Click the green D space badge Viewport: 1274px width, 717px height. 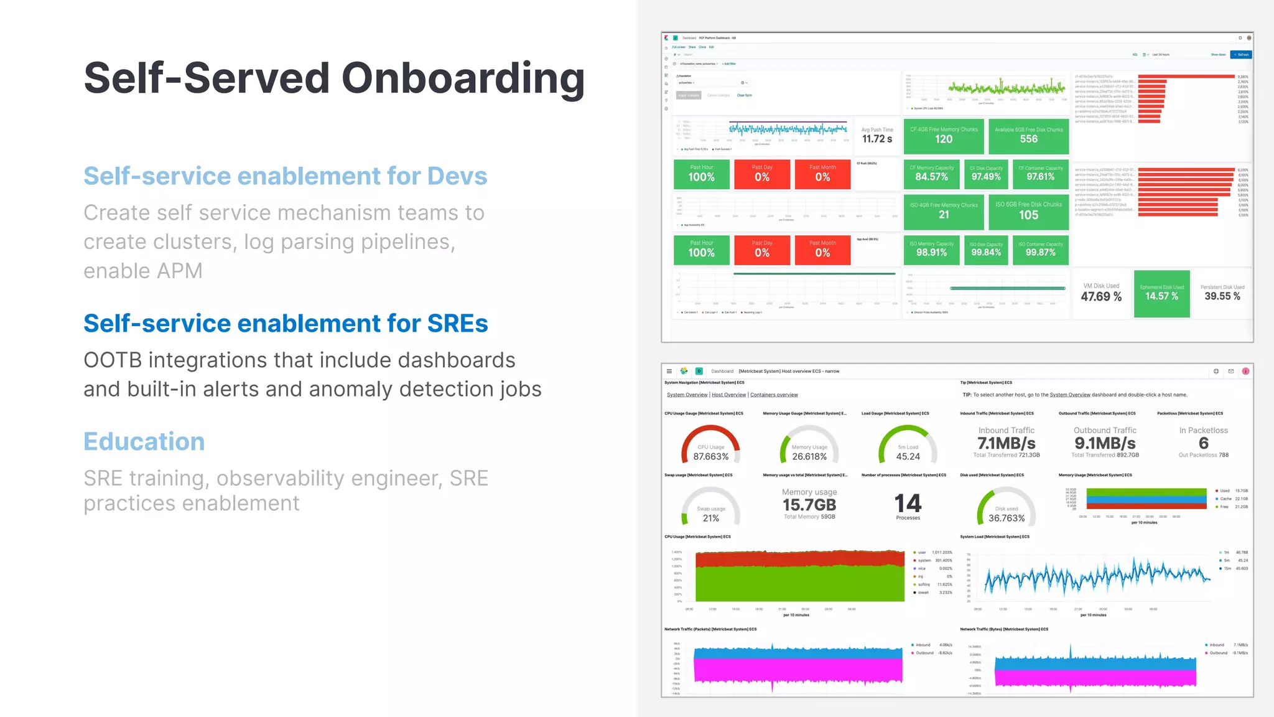pos(699,371)
